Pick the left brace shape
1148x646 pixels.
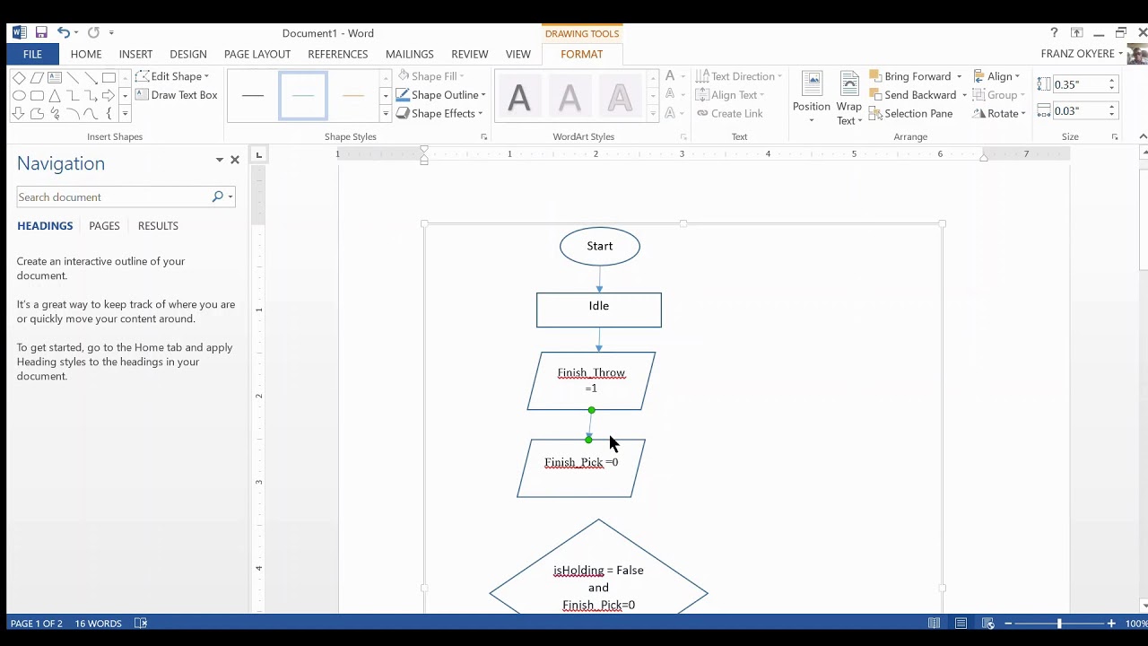tap(109, 113)
